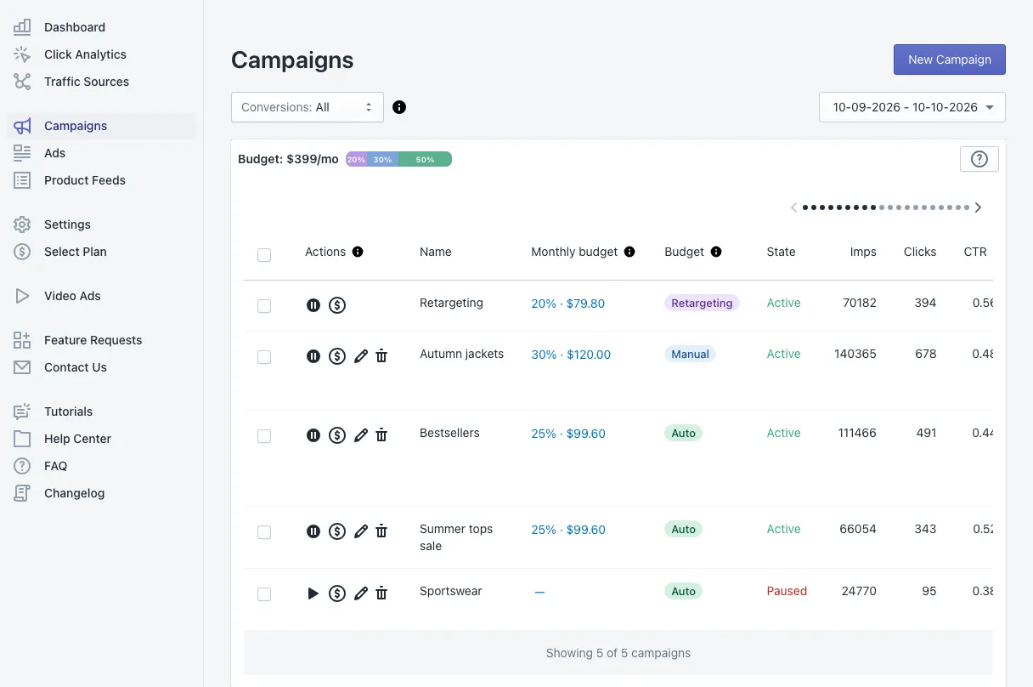Edit the Sportswear campaign
The height and width of the screenshot is (687, 1033).
(361, 593)
